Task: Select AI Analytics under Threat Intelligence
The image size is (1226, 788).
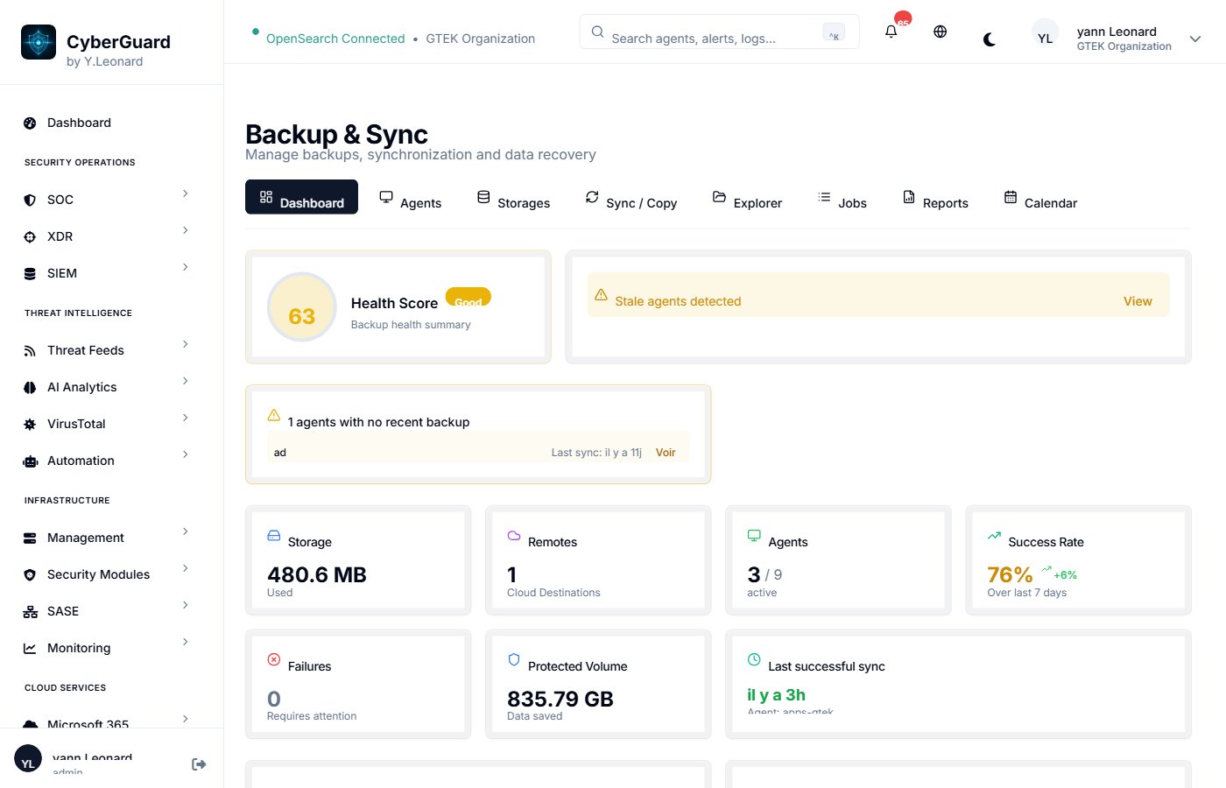Action: click(x=81, y=387)
